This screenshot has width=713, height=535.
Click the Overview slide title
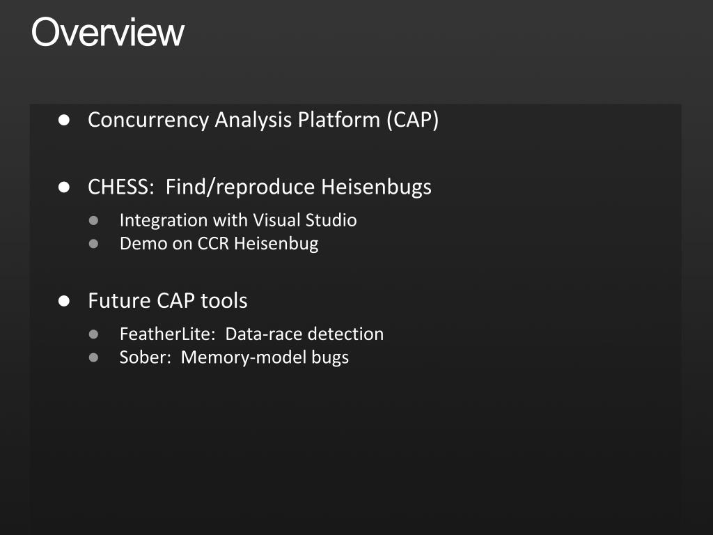pos(108,32)
